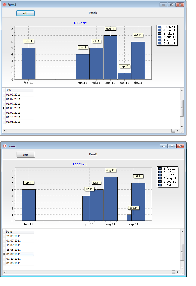Screen dimensions: 196x286
Task: Click the '5 feb.11' legend entry in the upper window
Action: click(167, 27)
